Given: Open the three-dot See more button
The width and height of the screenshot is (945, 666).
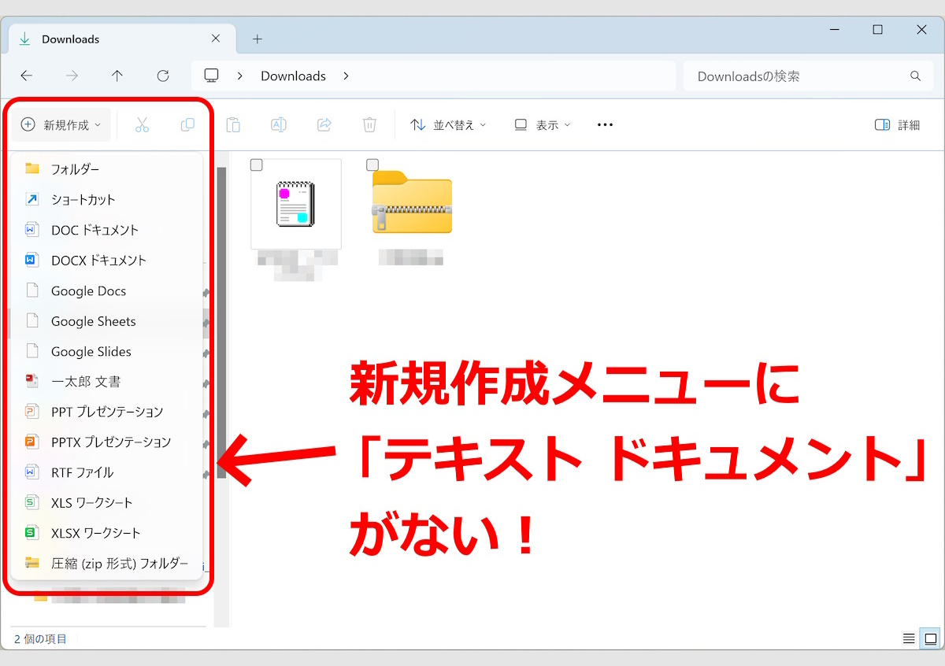Looking at the screenshot, I should click(605, 125).
